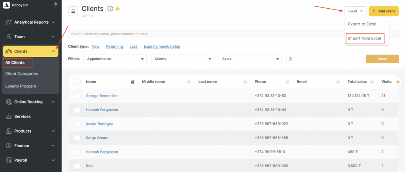Open the Appointments filter dropdown
405x172 pixels.
tap(115, 59)
